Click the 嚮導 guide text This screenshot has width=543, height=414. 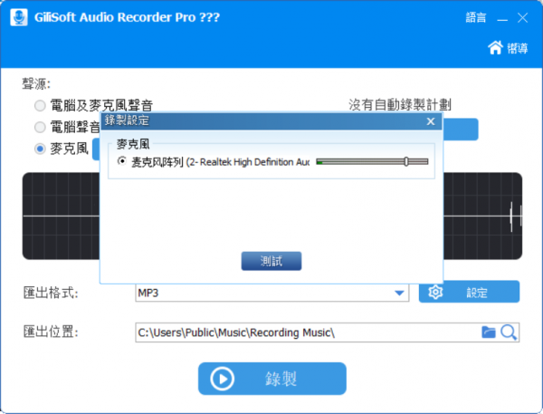518,48
